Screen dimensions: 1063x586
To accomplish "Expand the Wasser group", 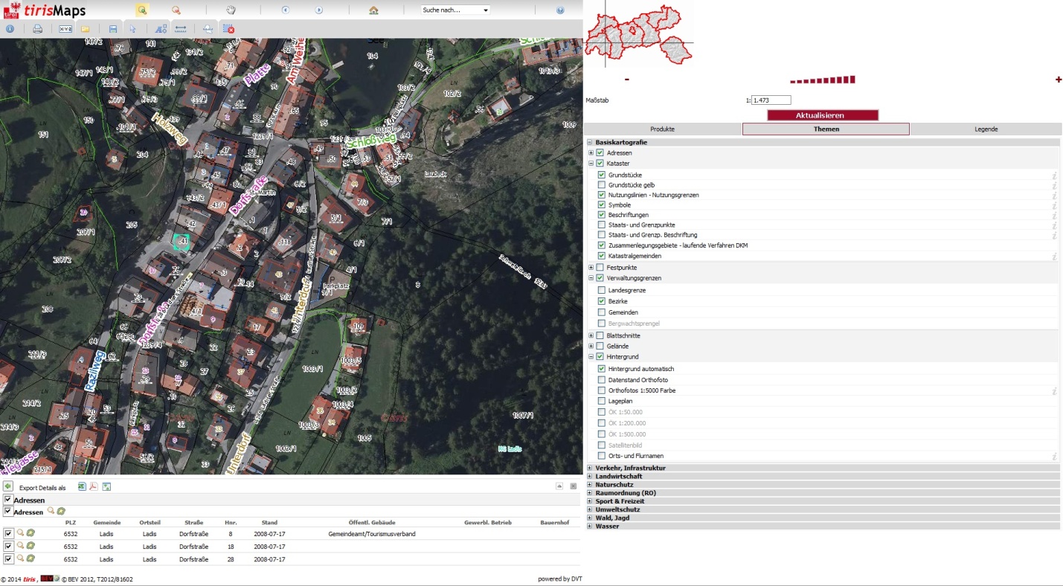I will tap(590, 526).
